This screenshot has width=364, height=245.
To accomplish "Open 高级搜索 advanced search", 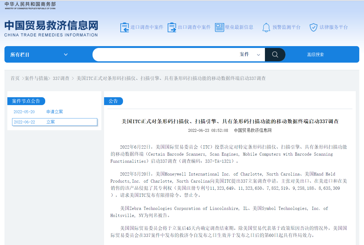I will 315,55.
